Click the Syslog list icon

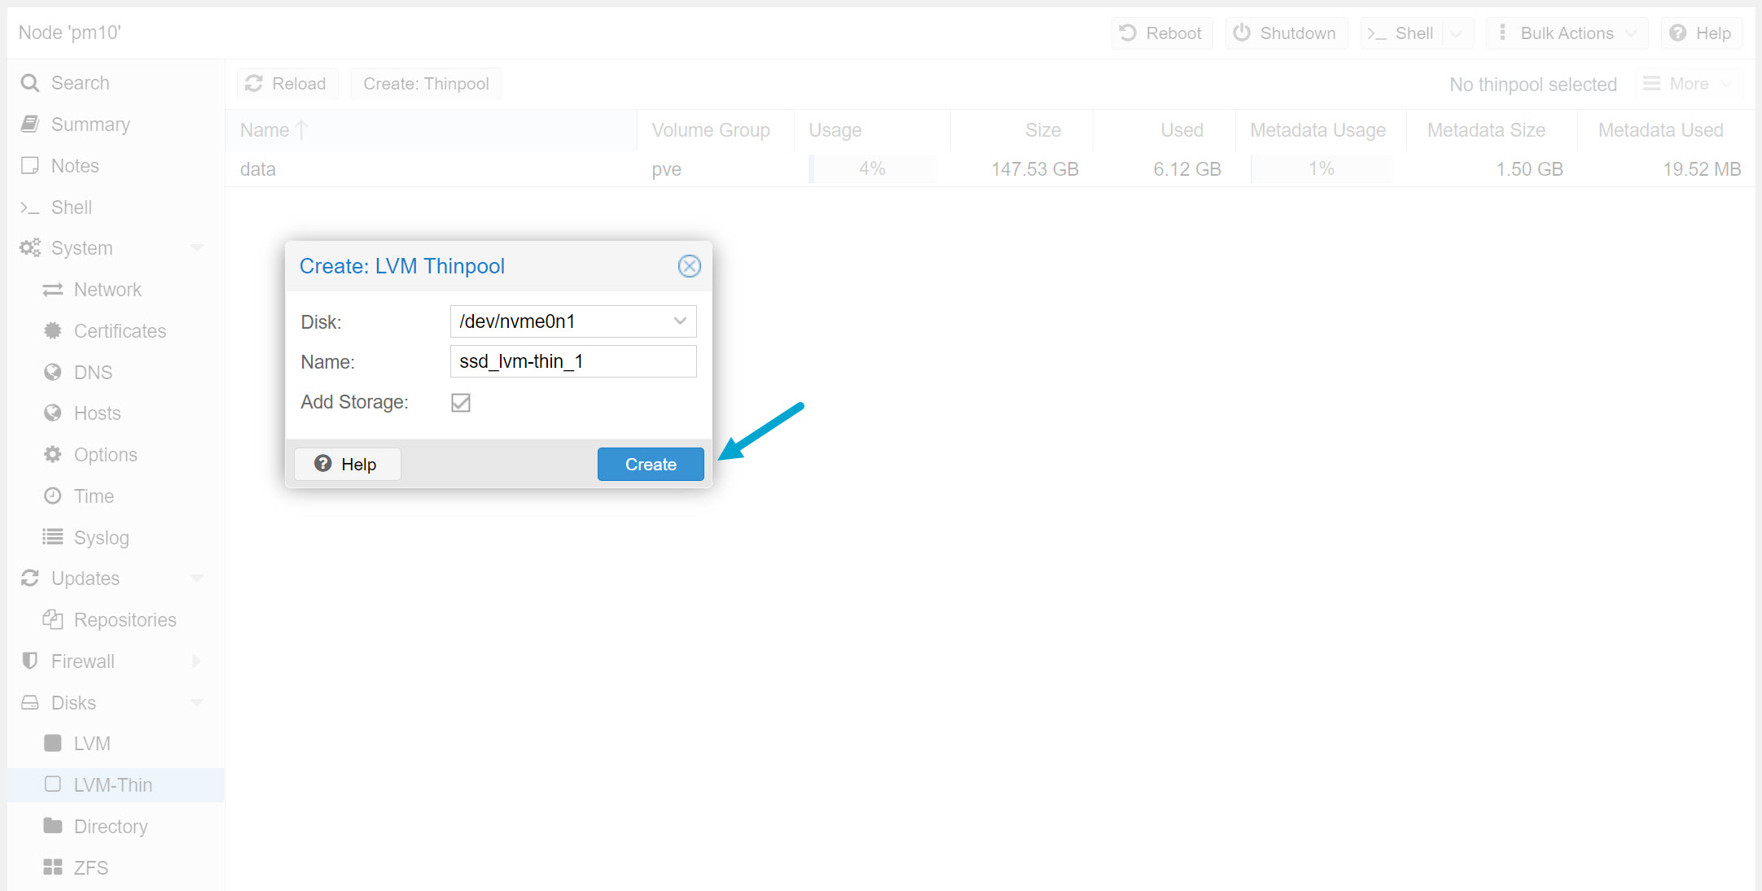pyautogui.click(x=53, y=537)
